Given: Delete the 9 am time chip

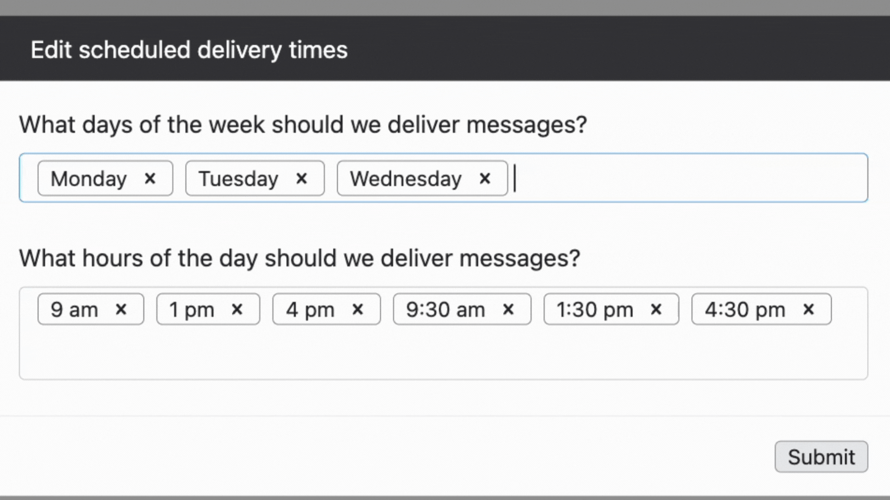Looking at the screenshot, I should tap(121, 309).
